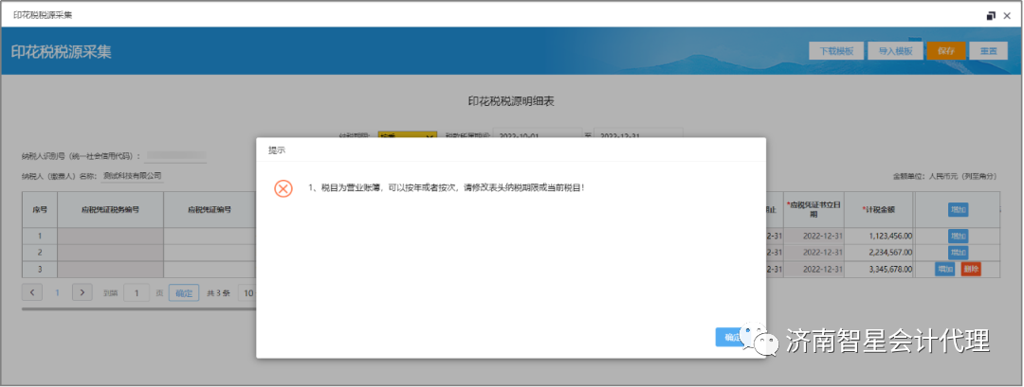
Task: Click the 金额单位 人民币元 label
Action: pos(946,177)
